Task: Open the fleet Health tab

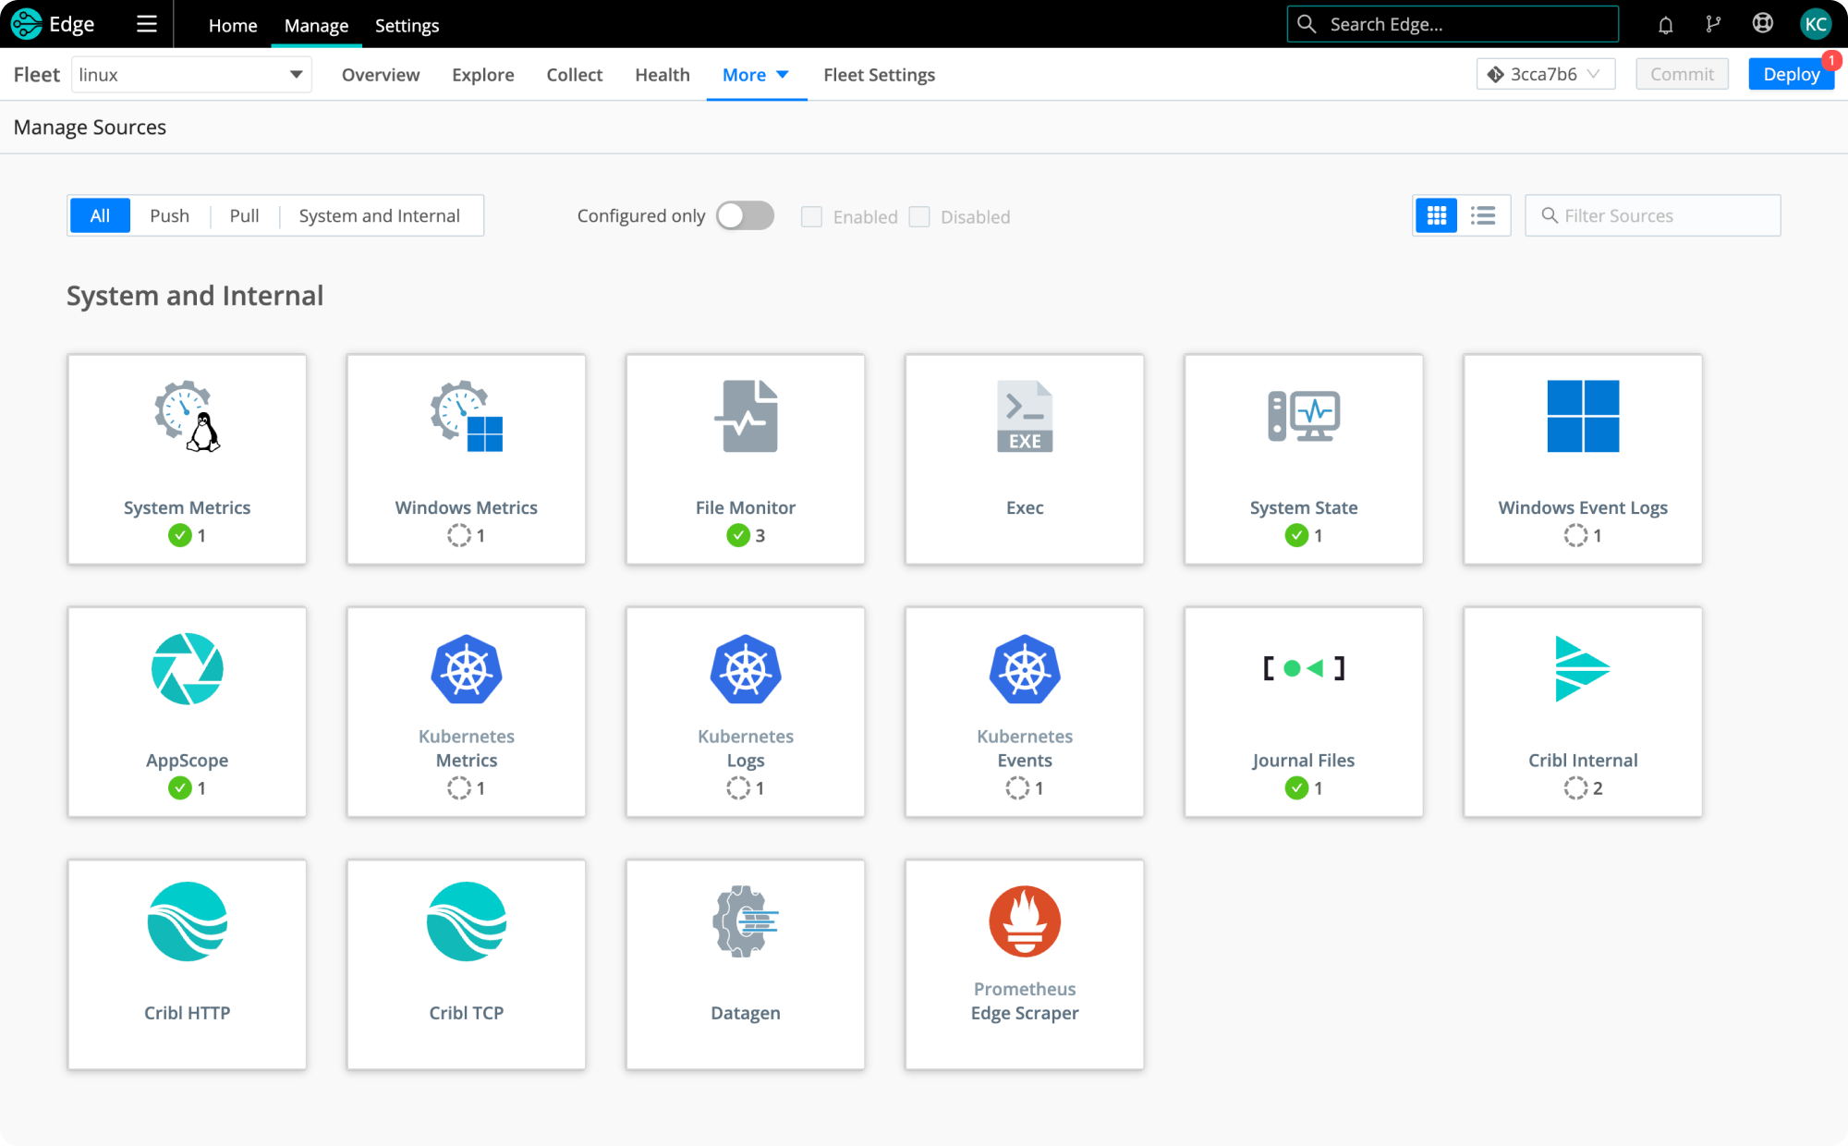Action: click(x=662, y=75)
